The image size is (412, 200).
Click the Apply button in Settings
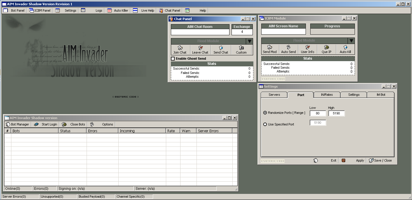click(x=360, y=160)
